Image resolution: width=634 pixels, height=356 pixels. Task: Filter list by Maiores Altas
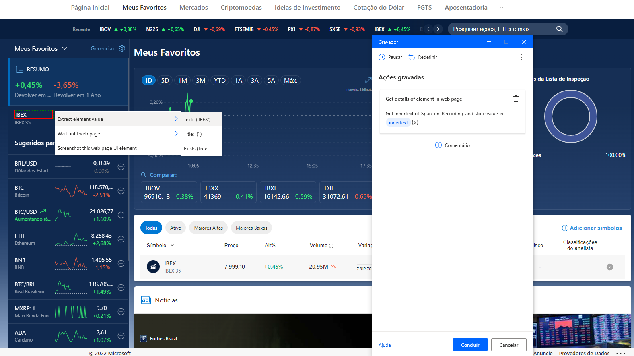[x=208, y=228]
